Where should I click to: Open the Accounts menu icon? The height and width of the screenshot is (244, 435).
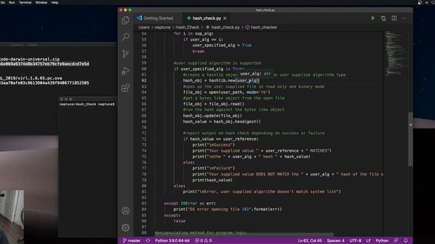pyautogui.click(x=125, y=211)
